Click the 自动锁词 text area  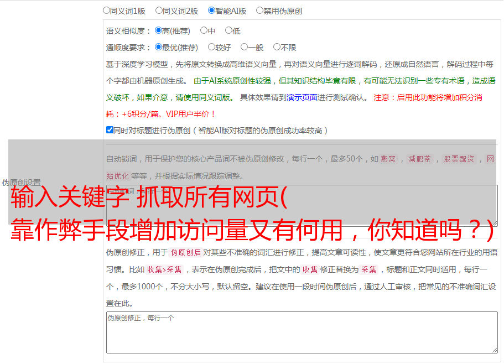pyautogui.click(x=302, y=205)
